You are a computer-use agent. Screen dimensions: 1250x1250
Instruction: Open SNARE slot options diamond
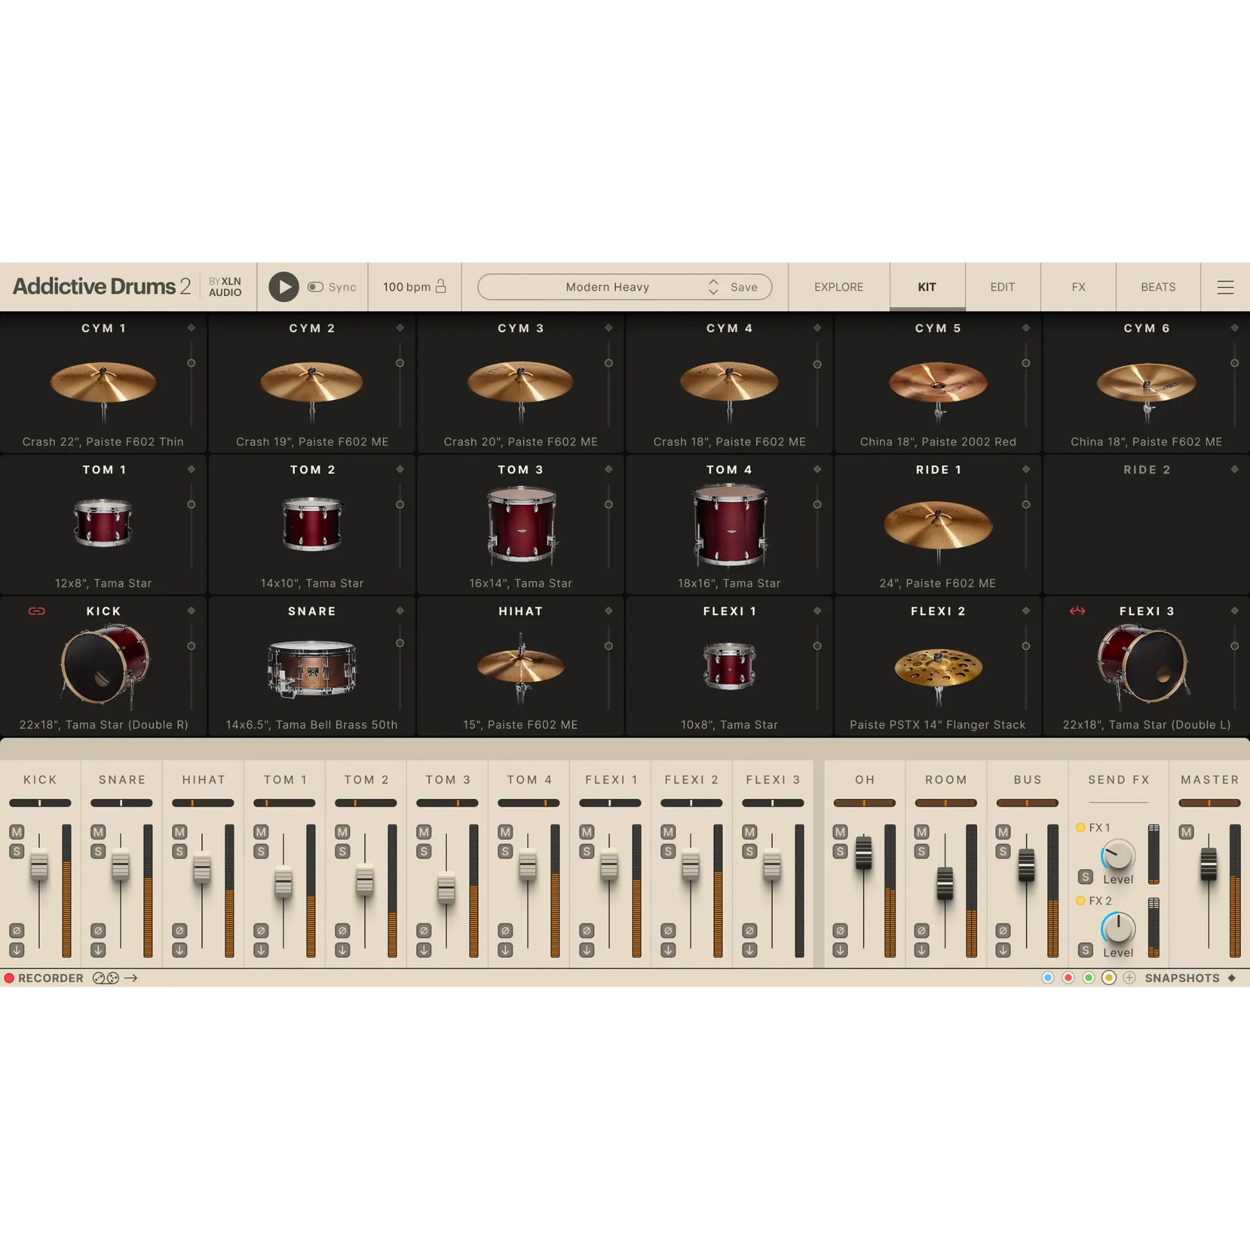click(x=400, y=611)
